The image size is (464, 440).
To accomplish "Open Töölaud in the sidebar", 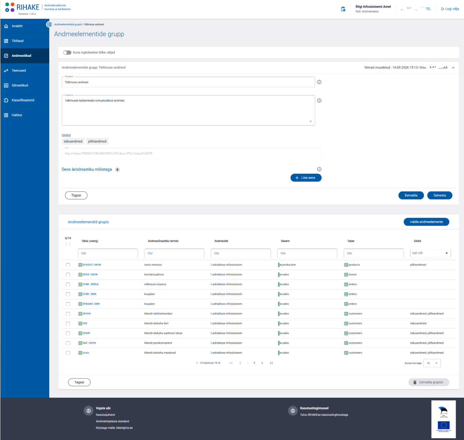I will (25, 41).
